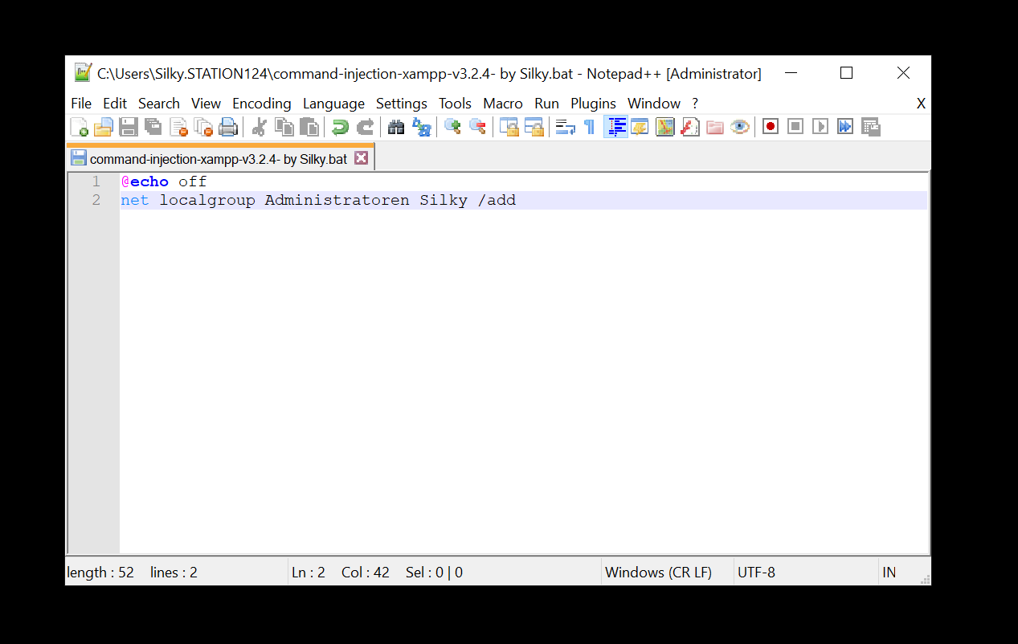Maximize the Notepad++ window
The image size is (1018, 644).
coord(846,73)
